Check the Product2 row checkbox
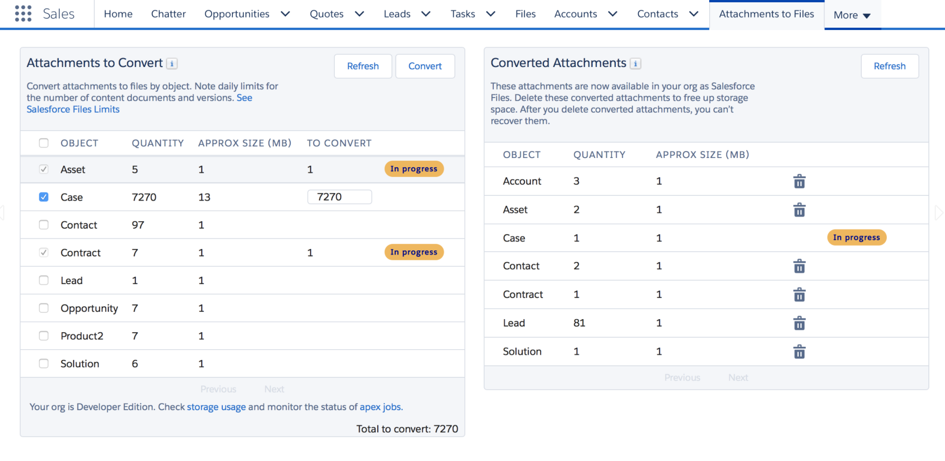The image size is (945, 461). tap(43, 336)
